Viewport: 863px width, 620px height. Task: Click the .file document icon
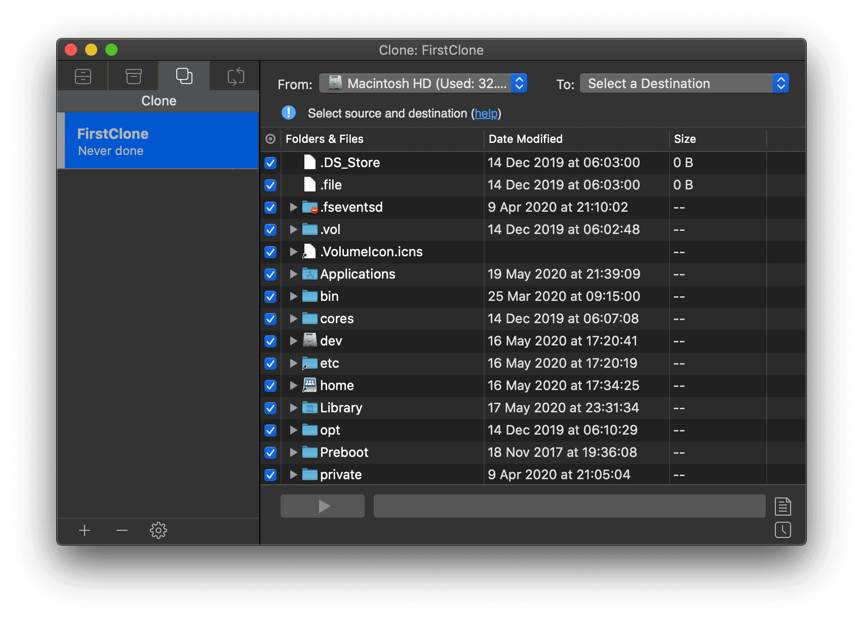click(x=309, y=184)
